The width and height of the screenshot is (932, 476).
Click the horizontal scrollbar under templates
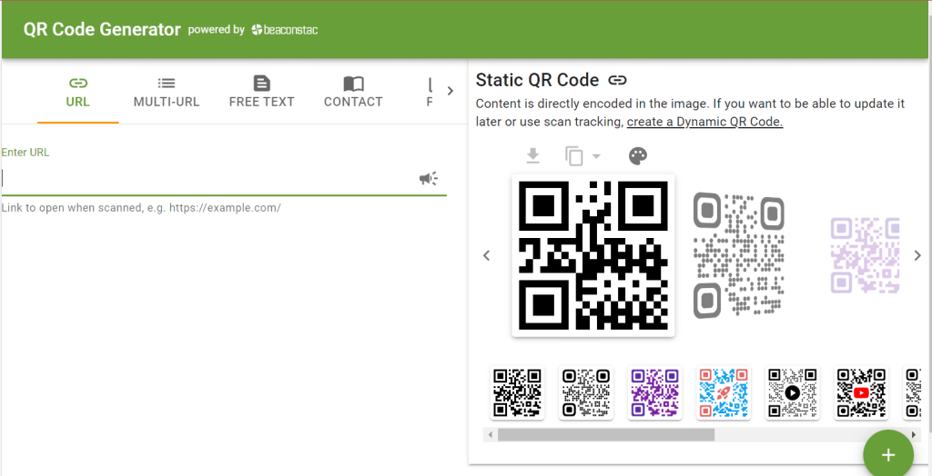coord(606,435)
